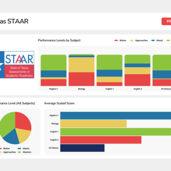The width and height of the screenshot is (171, 171).
Task: Click the Texas STAAR page title
Action: tap(14, 21)
